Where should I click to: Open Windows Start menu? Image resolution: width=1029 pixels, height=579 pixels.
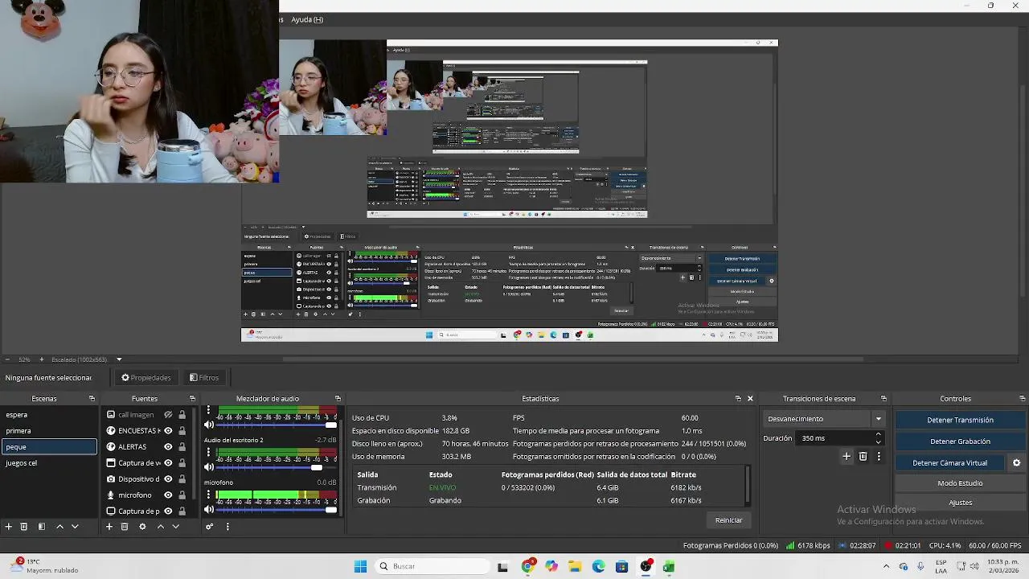click(x=360, y=567)
